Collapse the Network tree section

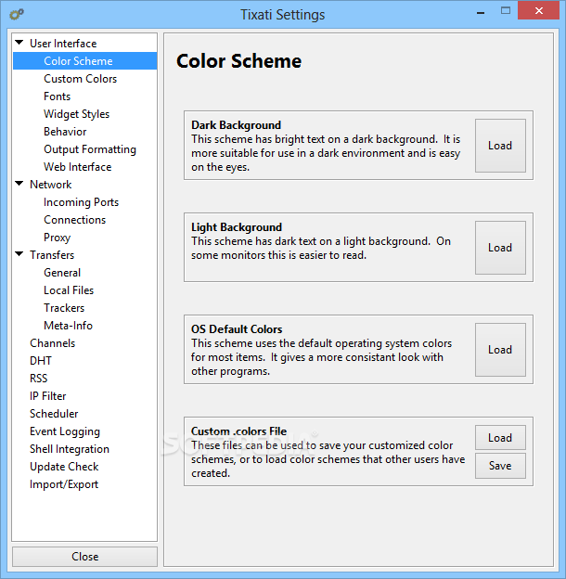[x=19, y=183]
